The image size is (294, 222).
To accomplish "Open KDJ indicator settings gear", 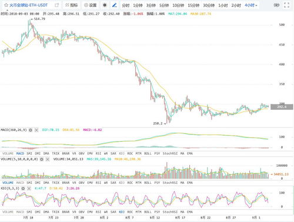I will [x=23, y=189].
